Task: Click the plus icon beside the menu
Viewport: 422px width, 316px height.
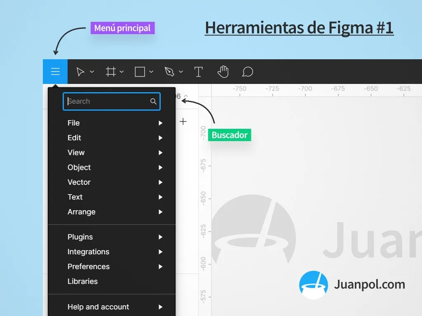Action: (x=183, y=121)
